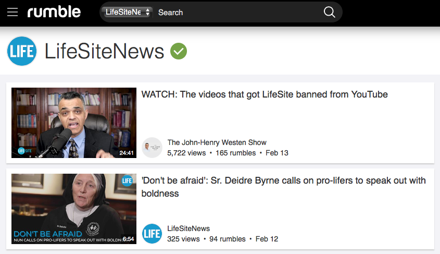Click the 6:54 duration badge
440x254 pixels.
tap(128, 239)
